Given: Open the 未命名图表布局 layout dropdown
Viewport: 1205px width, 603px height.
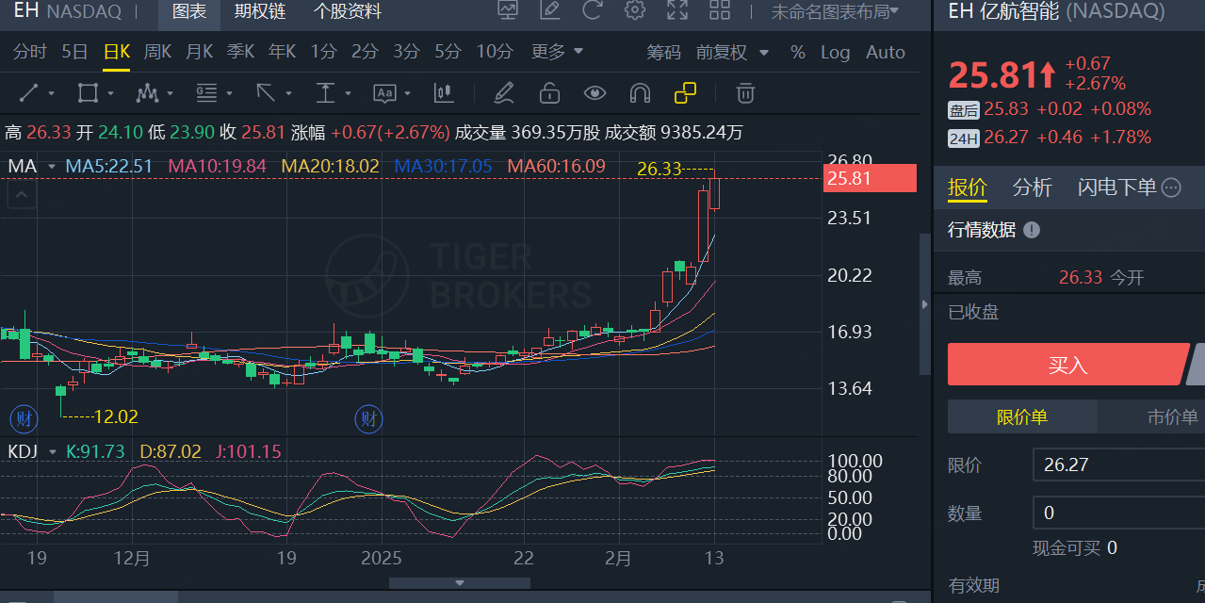Looking at the screenshot, I should pyautogui.click(x=835, y=11).
